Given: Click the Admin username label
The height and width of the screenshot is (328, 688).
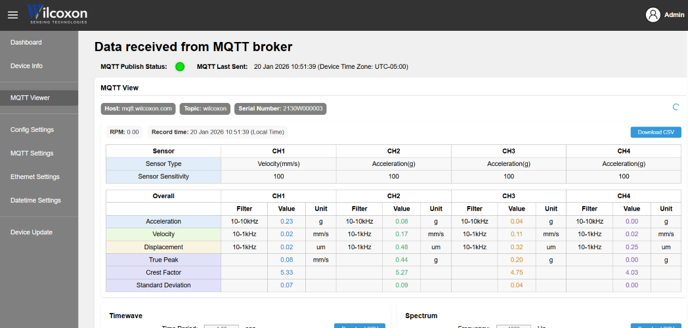Looking at the screenshot, I should (x=674, y=14).
